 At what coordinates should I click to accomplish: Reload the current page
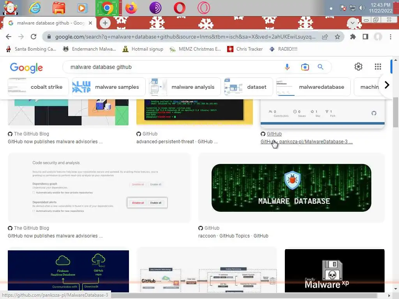click(34, 37)
